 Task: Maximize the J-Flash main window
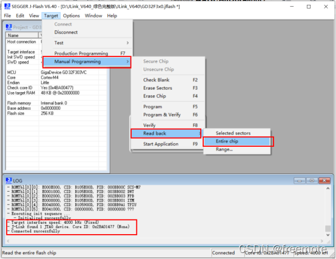click(x=309, y=7)
